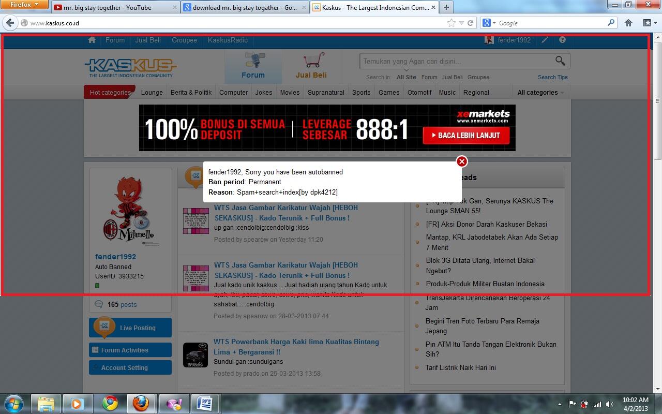Open the Firefox menu button
The height and width of the screenshot is (414, 662).
24,5
